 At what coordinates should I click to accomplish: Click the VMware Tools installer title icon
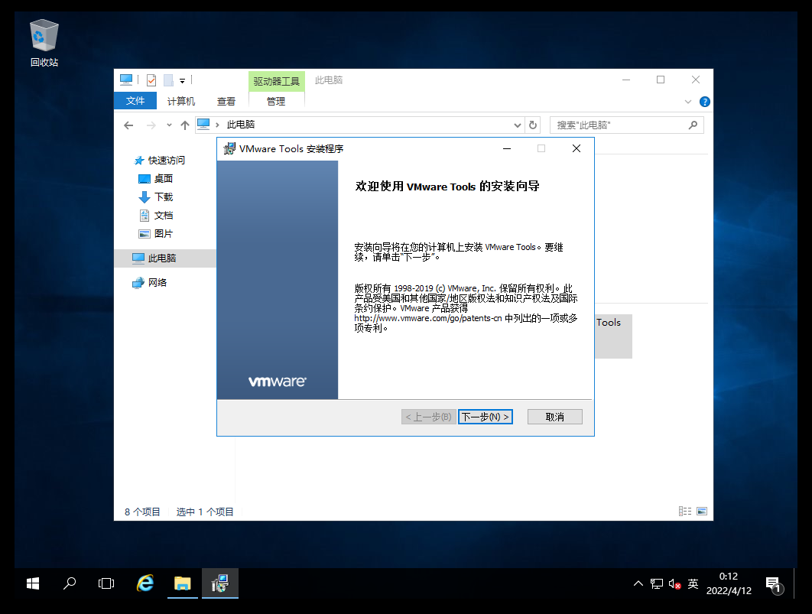pos(229,149)
